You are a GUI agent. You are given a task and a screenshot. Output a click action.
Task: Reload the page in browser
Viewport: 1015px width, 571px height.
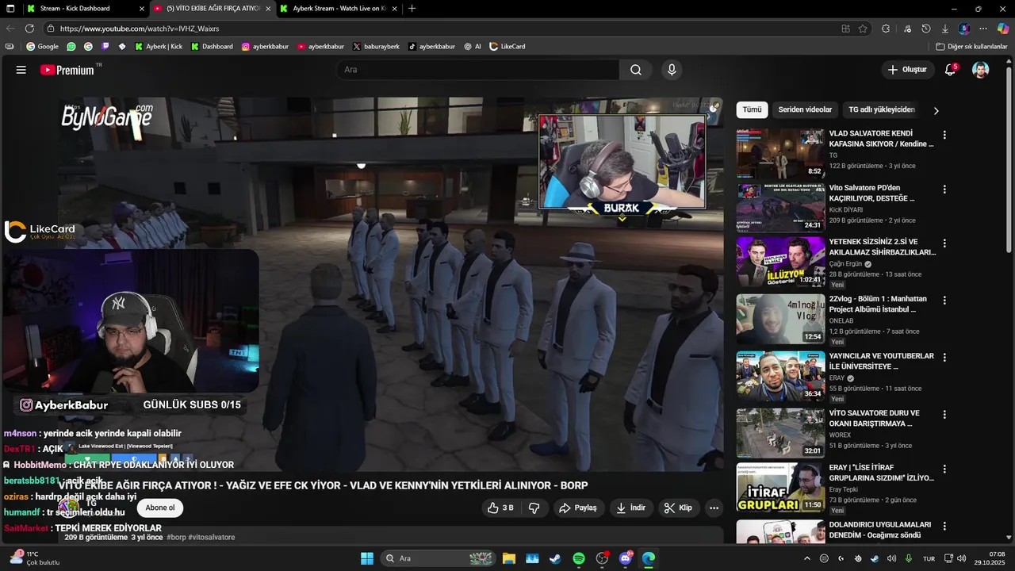(30, 29)
